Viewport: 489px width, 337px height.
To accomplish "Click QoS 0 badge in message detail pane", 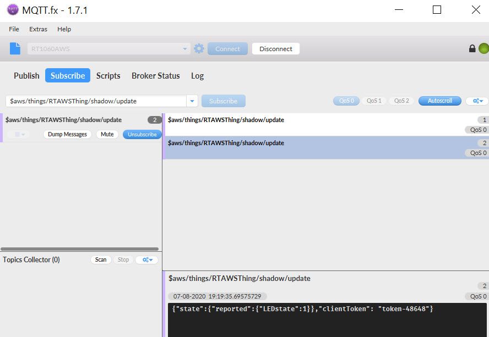I will tap(477, 296).
